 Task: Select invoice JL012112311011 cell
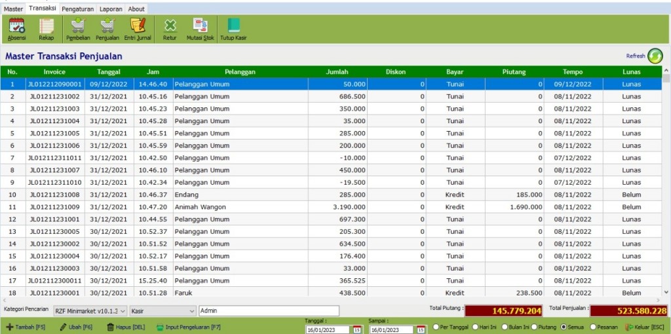point(55,158)
